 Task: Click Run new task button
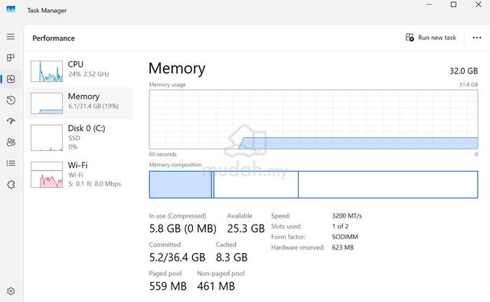pyautogui.click(x=430, y=38)
